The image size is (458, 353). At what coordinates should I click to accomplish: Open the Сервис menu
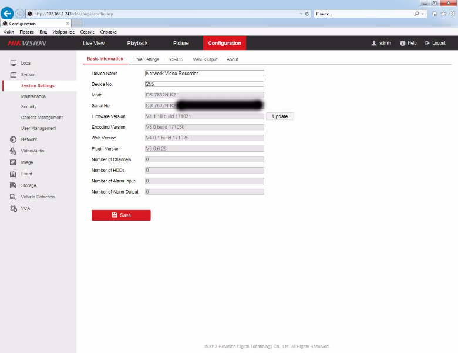[x=87, y=32]
